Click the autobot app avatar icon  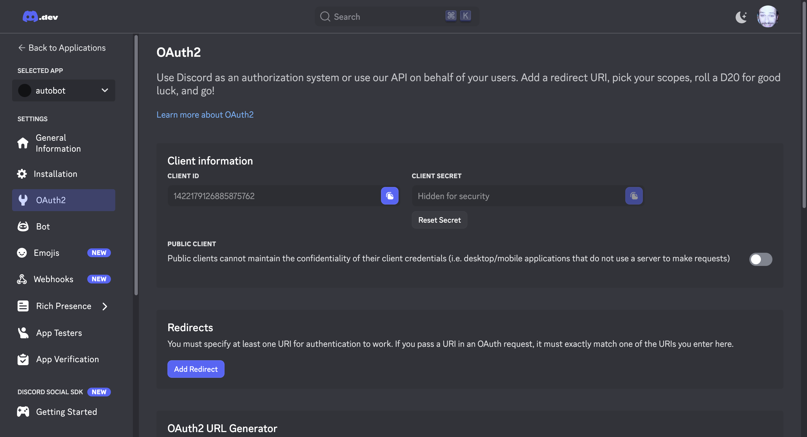pos(24,91)
